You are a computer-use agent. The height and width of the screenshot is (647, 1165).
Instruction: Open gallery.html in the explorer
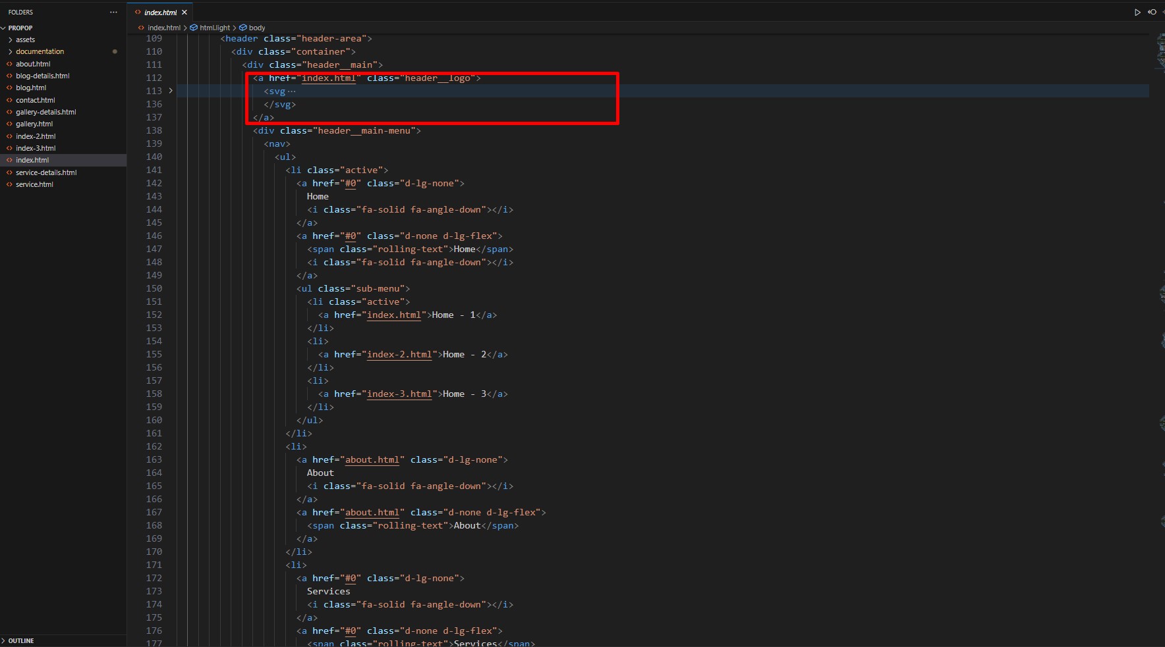[34, 124]
